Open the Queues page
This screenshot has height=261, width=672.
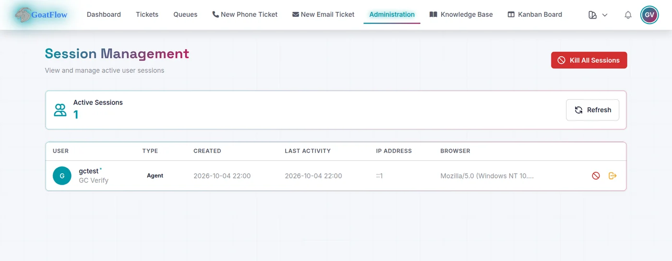[185, 14]
